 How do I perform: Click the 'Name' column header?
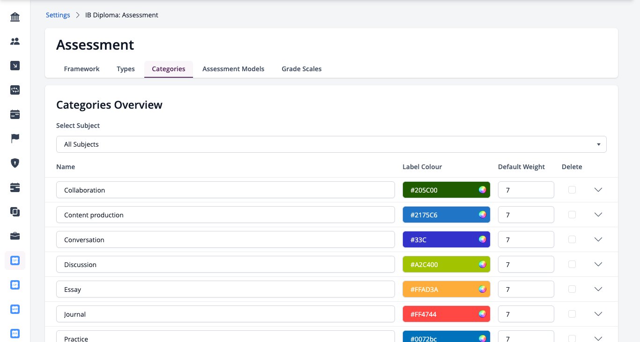coord(66,167)
